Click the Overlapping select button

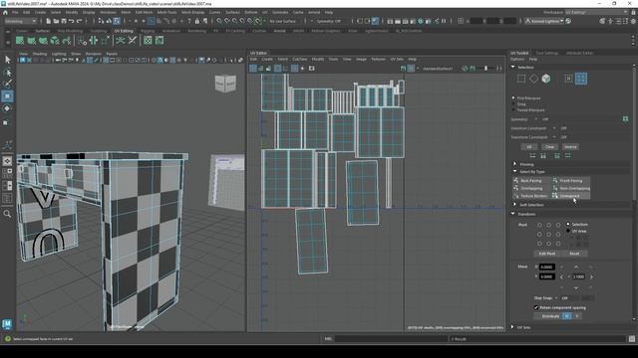click(531, 188)
